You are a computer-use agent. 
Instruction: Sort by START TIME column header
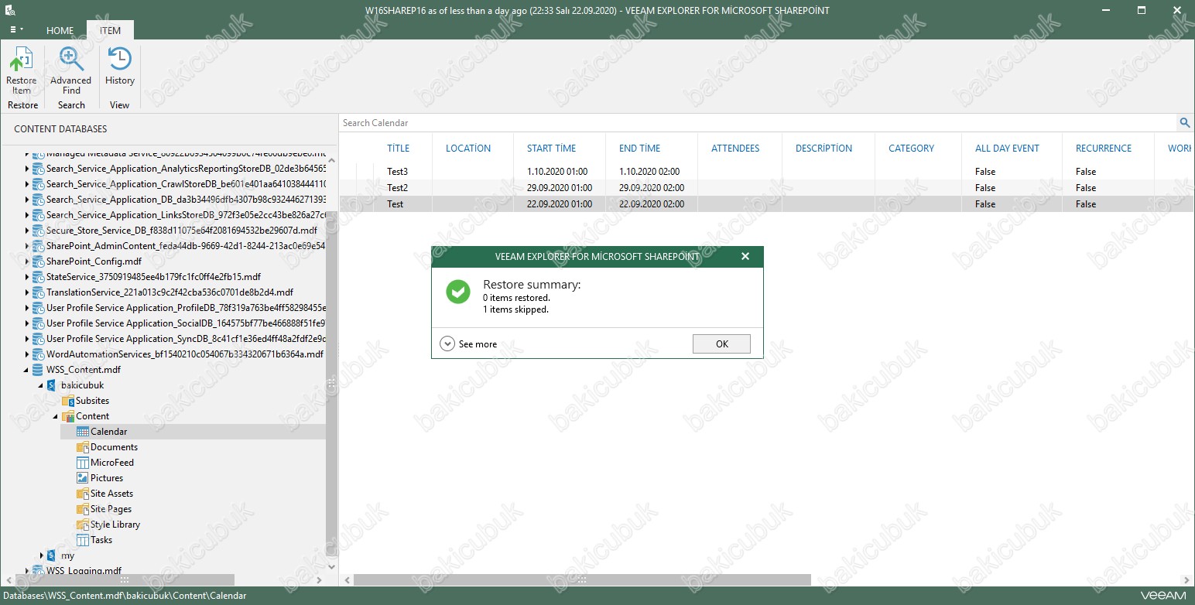pos(551,148)
